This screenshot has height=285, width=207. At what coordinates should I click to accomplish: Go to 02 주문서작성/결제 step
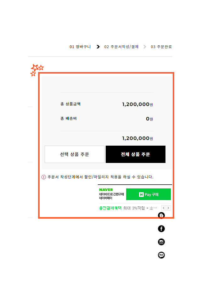(x=121, y=47)
